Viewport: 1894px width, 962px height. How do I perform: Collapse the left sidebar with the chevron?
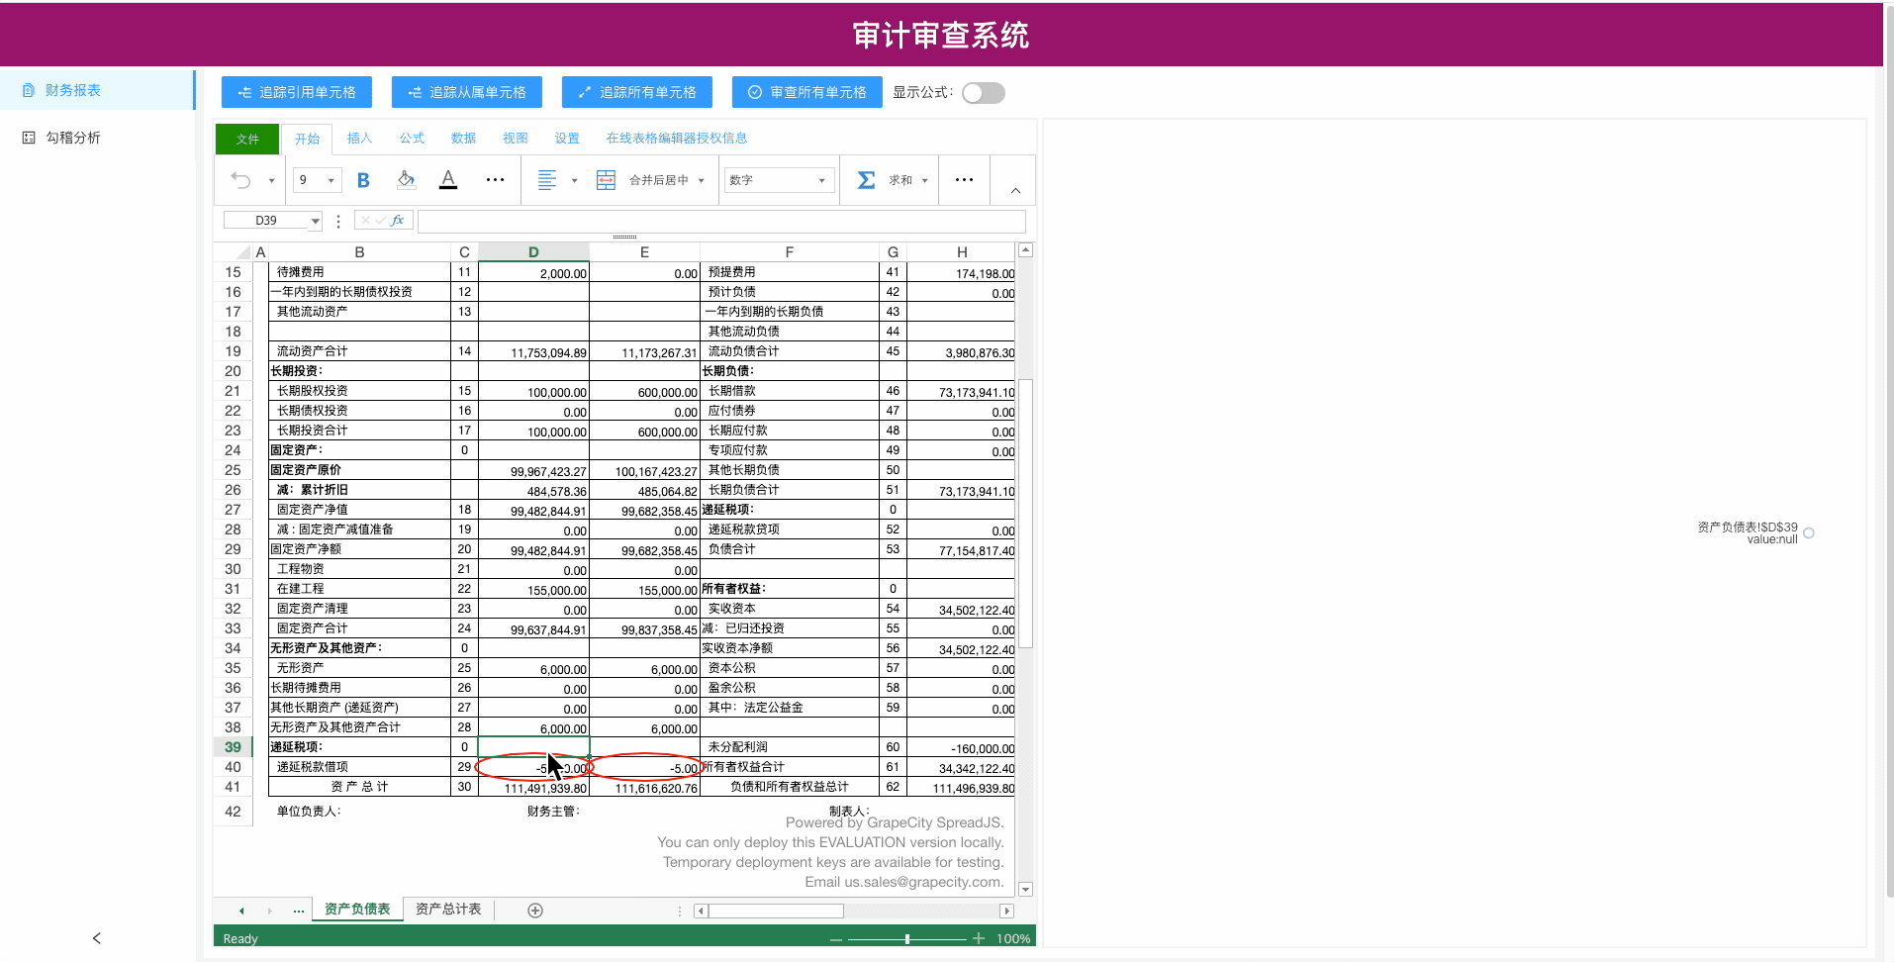(96, 938)
